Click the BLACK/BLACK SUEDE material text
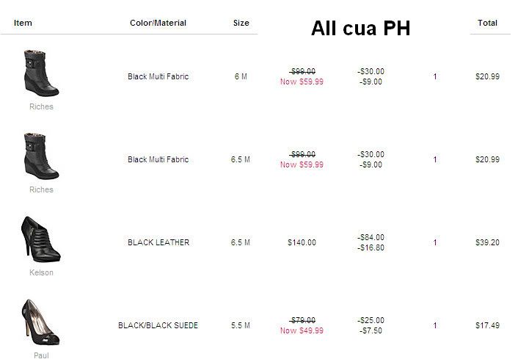The width and height of the screenshot is (529, 362). (158, 325)
